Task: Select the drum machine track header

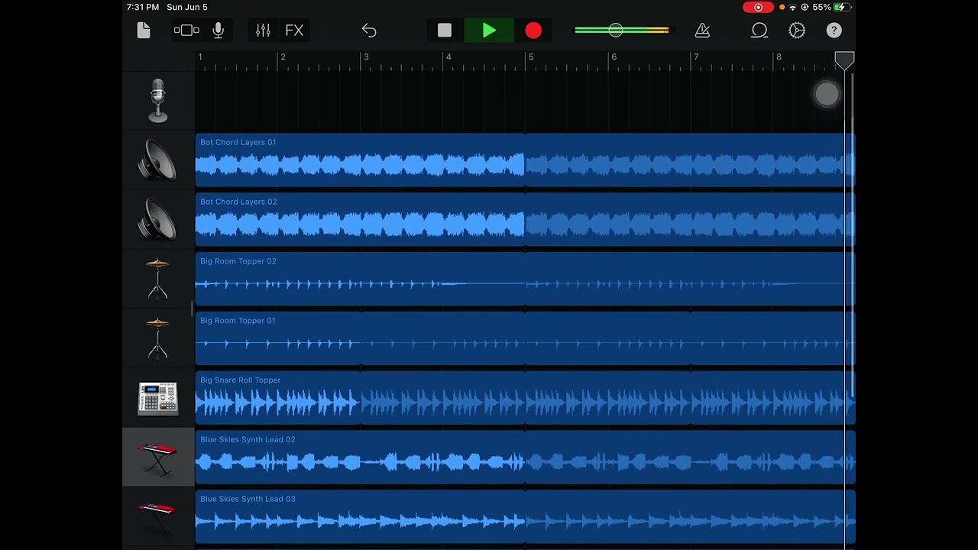Action: (158, 398)
